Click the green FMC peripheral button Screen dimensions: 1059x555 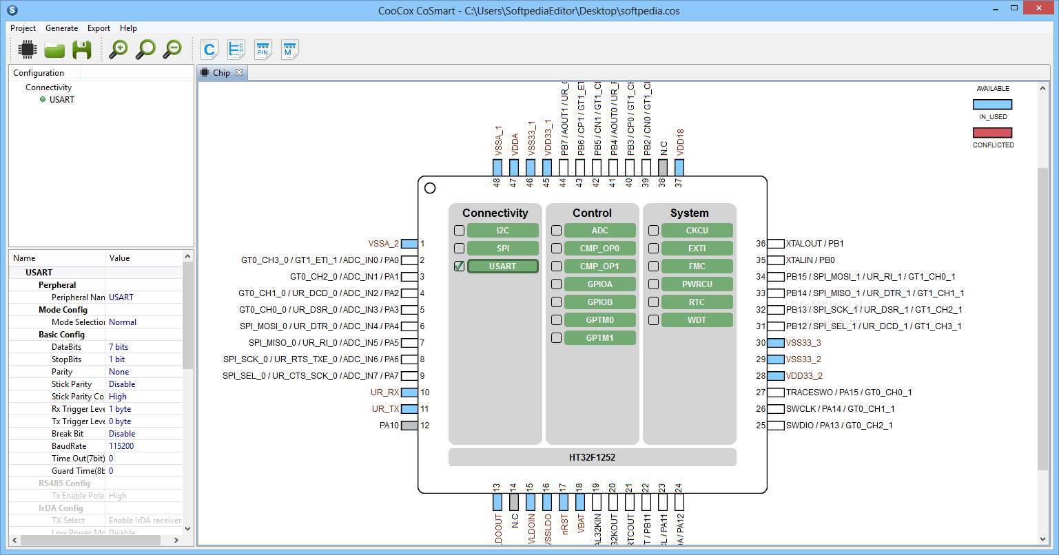click(x=697, y=266)
